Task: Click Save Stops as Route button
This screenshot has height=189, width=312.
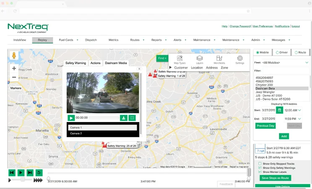Action: point(275,178)
